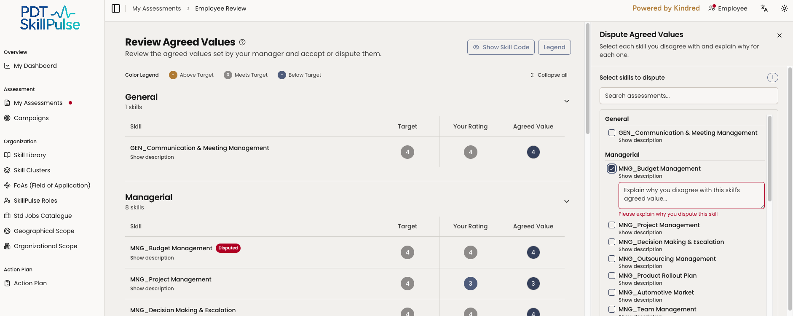Click Agreed Value badge for MNG_Budget Management
The image size is (793, 316).
533,252
